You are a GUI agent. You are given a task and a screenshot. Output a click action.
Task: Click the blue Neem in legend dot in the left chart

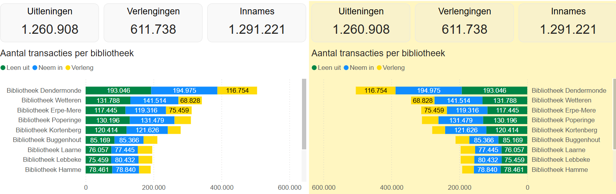tap(35, 68)
